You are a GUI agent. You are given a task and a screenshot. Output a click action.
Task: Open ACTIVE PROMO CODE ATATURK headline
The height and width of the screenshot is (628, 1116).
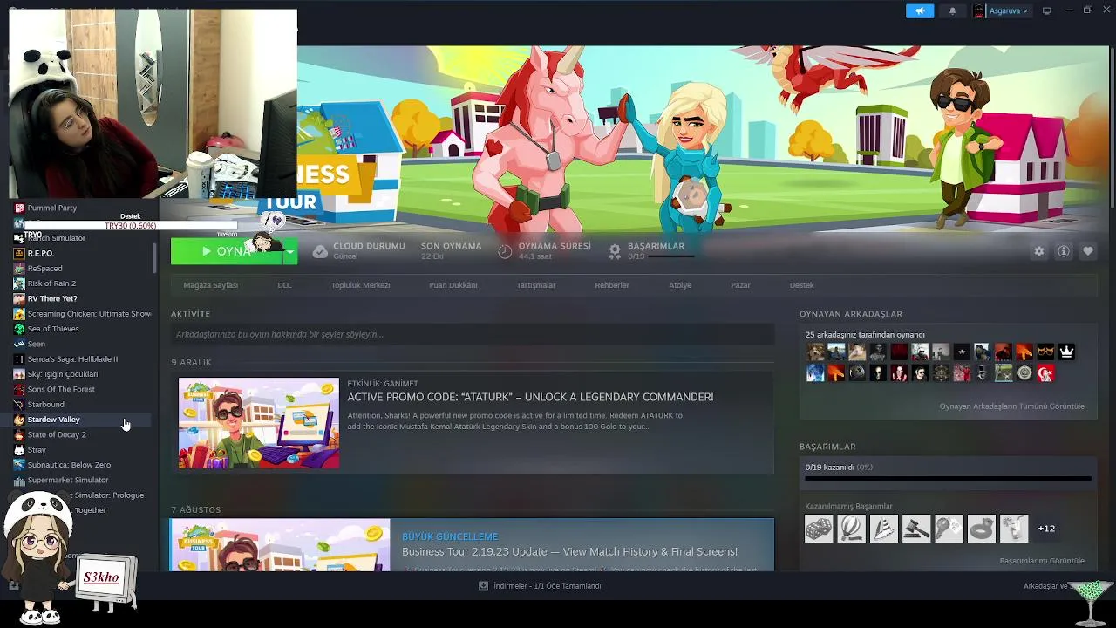click(x=530, y=397)
